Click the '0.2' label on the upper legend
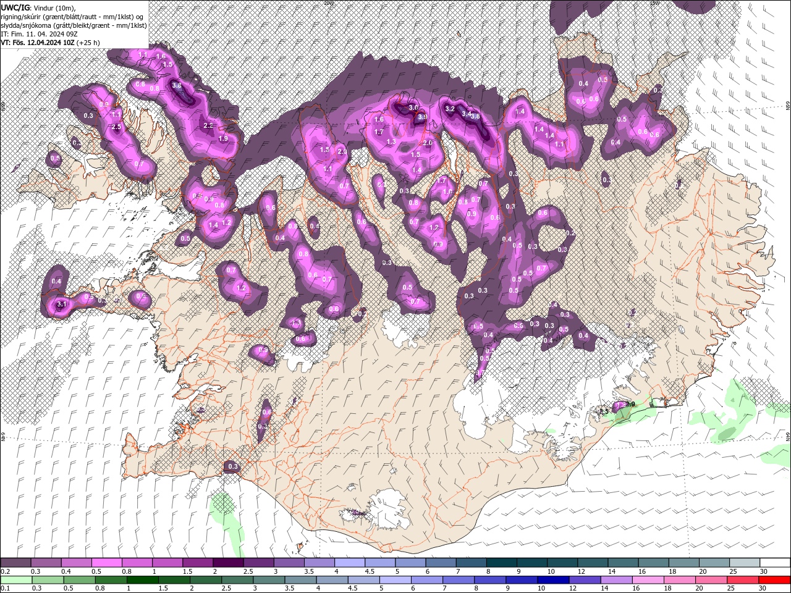Screen dimensions: 791x593 [4, 571]
